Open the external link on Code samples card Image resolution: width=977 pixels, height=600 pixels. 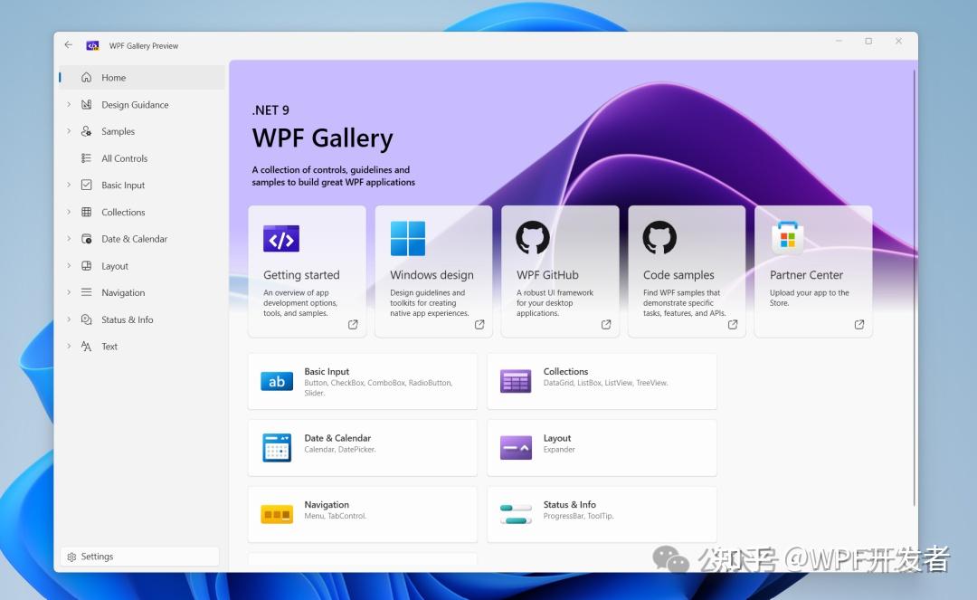pos(733,324)
